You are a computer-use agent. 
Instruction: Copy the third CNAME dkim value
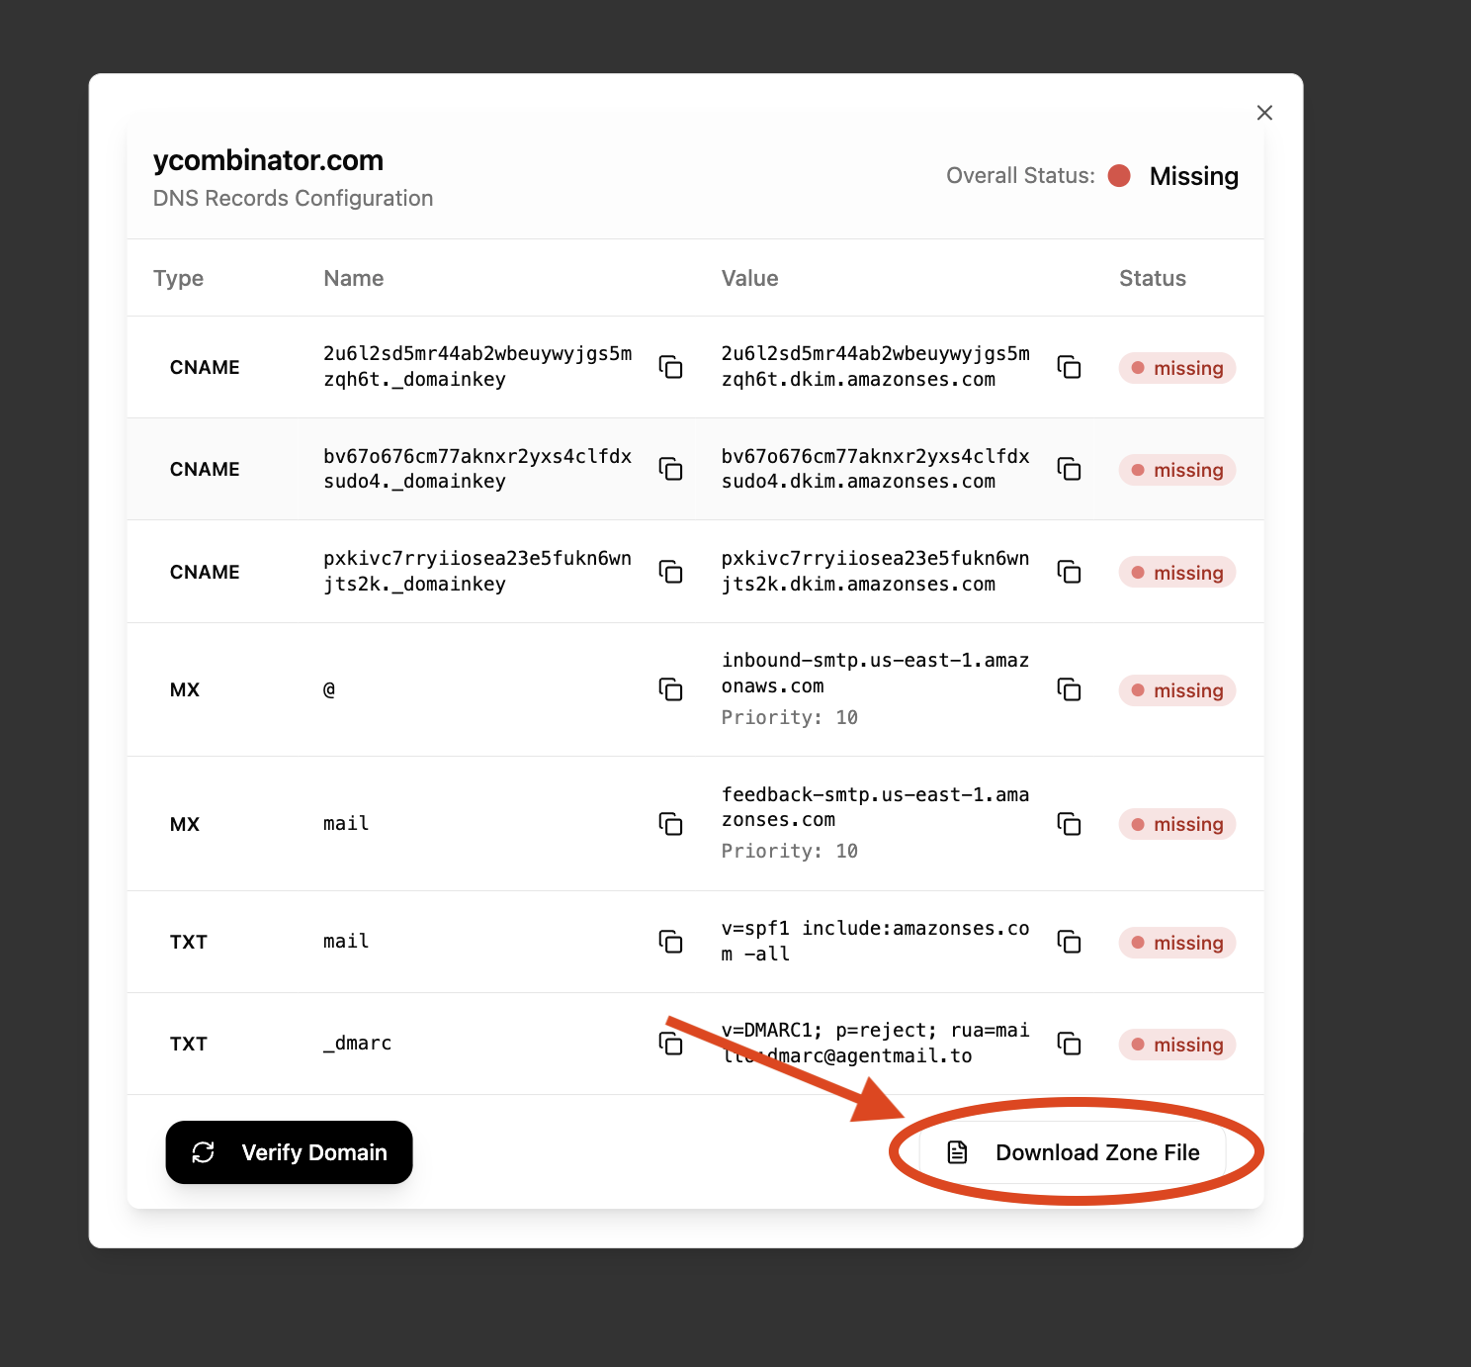[x=1070, y=572]
